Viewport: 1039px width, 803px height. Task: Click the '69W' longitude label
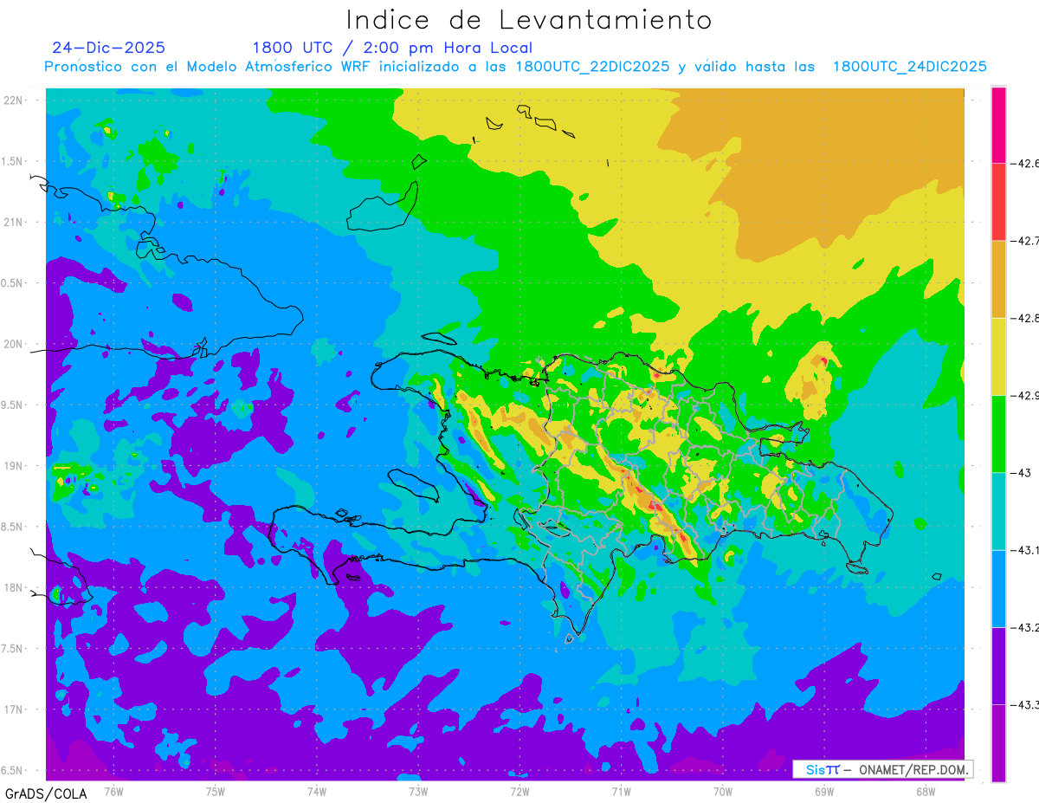pyautogui.click(x=824, y=792)
